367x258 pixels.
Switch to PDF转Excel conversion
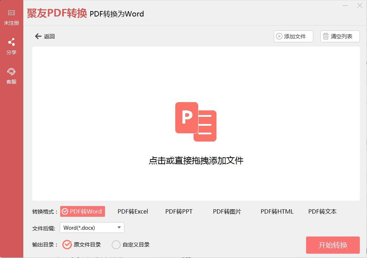[133, 211]
